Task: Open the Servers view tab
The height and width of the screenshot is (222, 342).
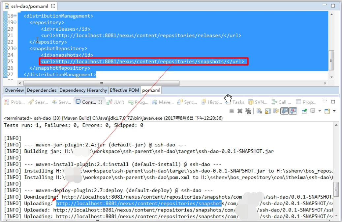Action: (62, 102)
